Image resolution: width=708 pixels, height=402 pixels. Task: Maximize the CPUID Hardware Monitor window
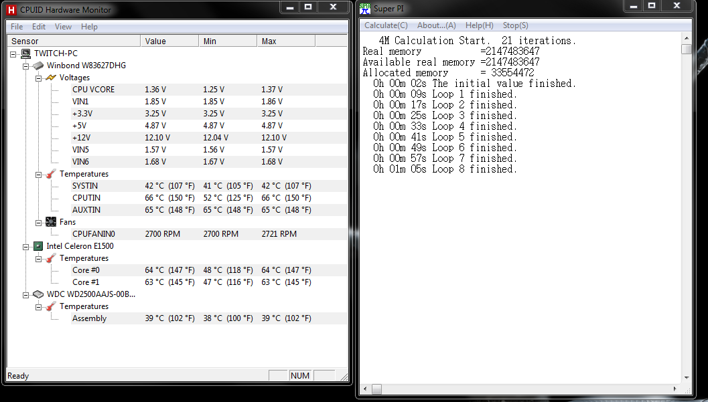coord(308,7)
